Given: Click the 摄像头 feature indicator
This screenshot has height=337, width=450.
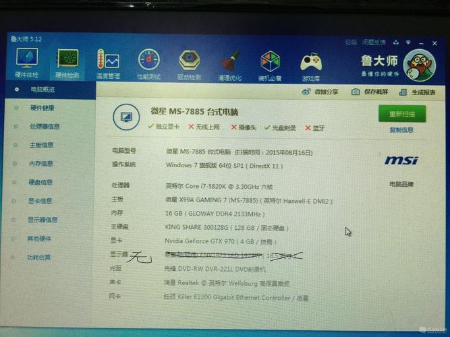Looking at the screenshot, I should pos(244,127).
